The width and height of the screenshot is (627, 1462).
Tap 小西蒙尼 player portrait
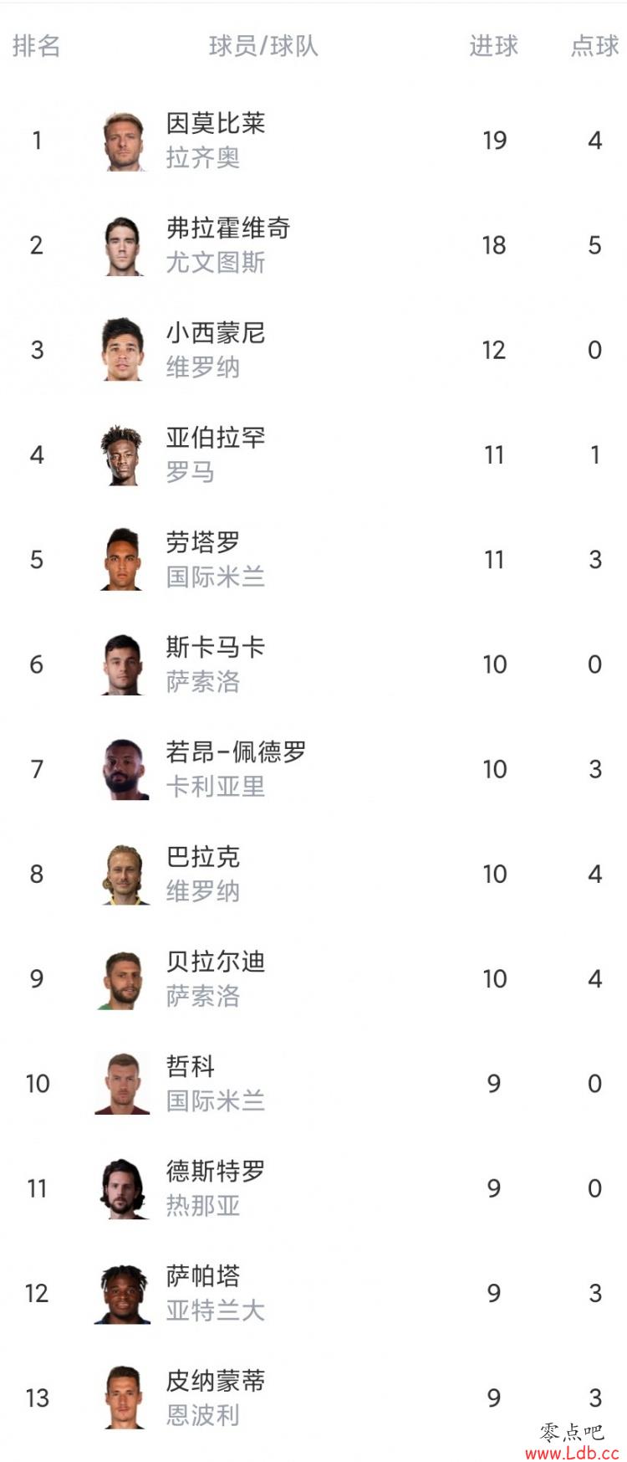tap(124, 350)
